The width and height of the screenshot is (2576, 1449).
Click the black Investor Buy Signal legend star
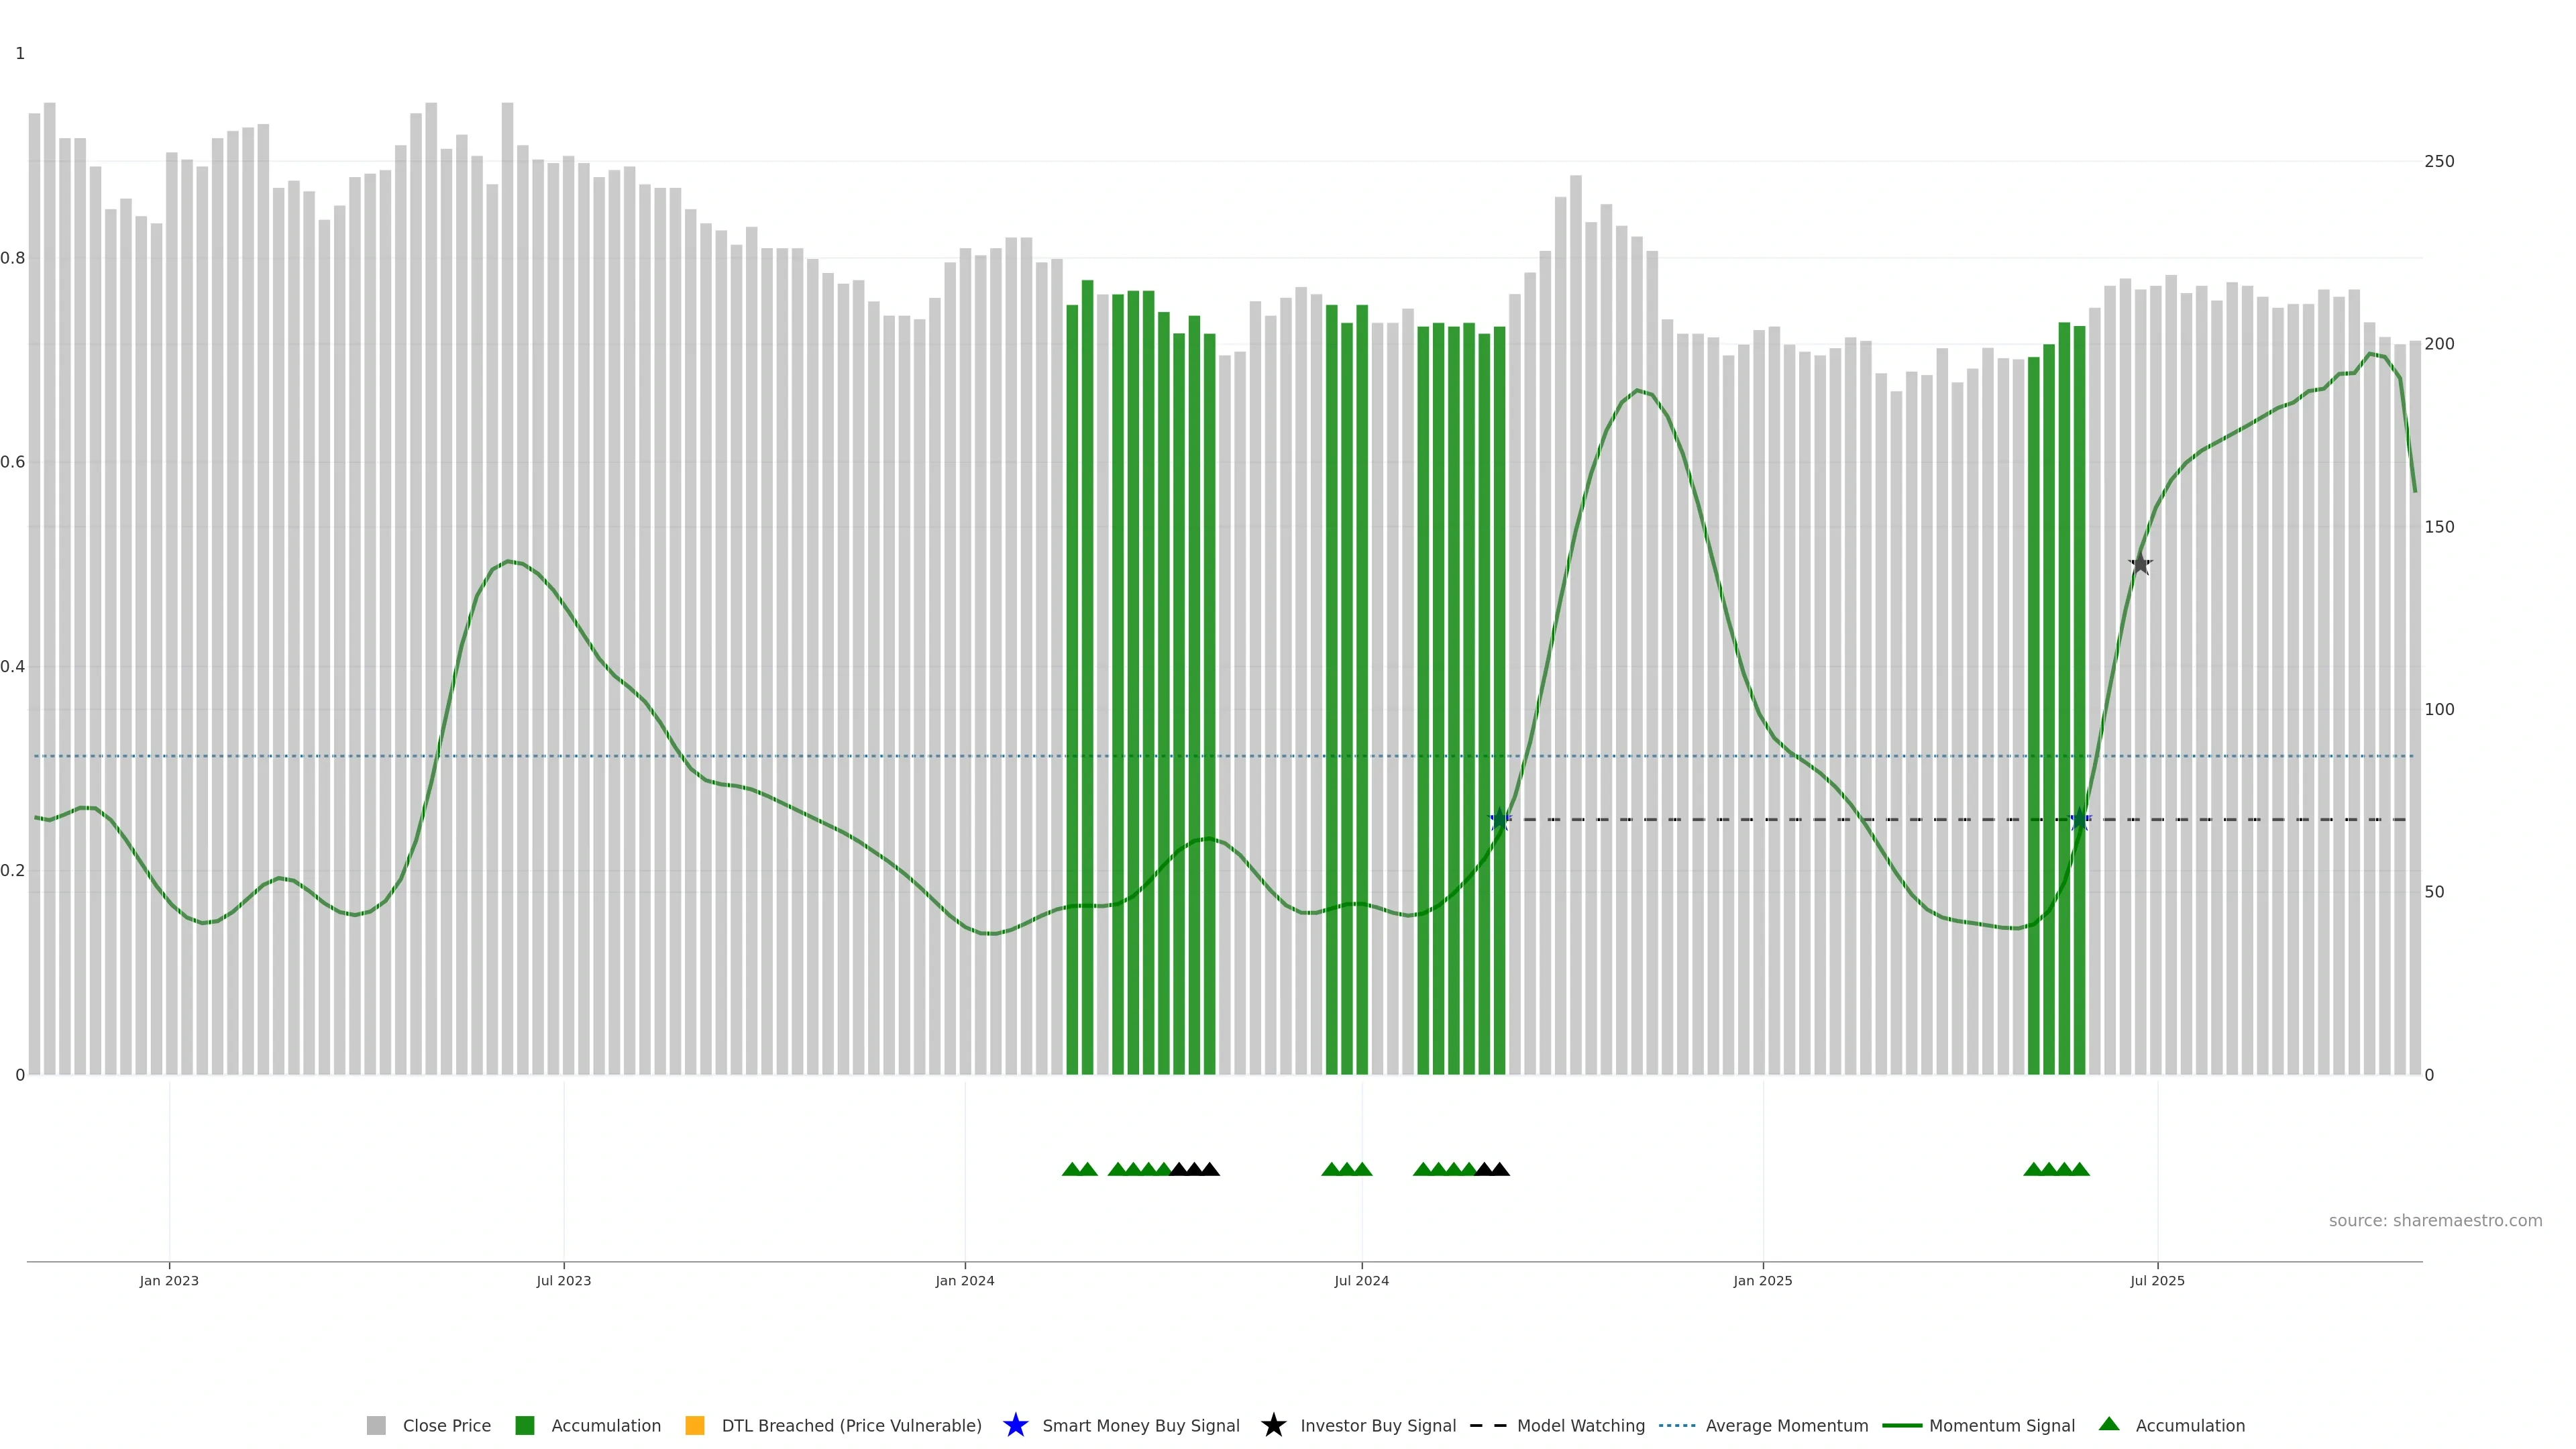click(x=1273, y=1425)
